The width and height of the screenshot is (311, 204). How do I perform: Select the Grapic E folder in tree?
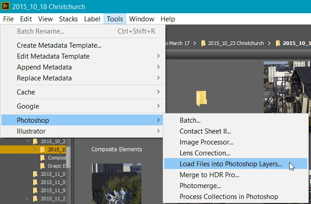(53, 166)
